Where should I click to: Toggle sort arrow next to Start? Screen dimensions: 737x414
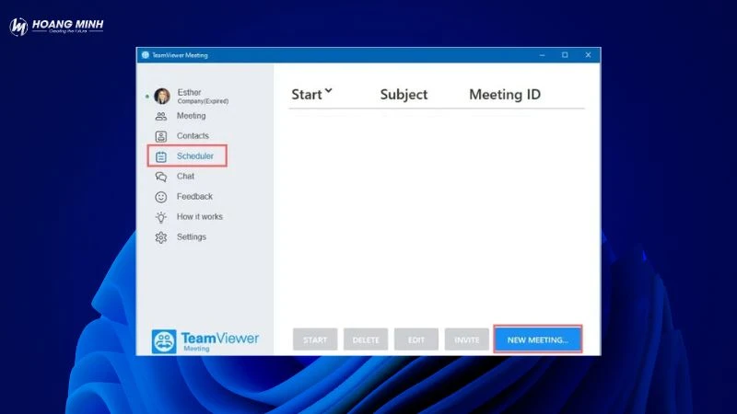point(328,91)
